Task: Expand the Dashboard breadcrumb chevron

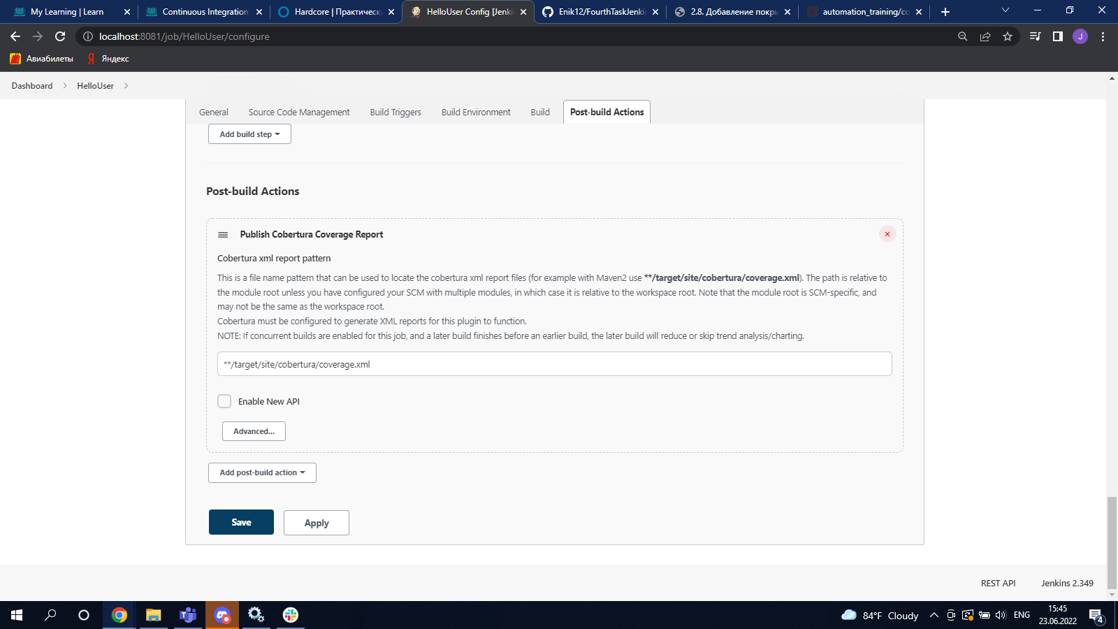Action: (x=65, y=86)
